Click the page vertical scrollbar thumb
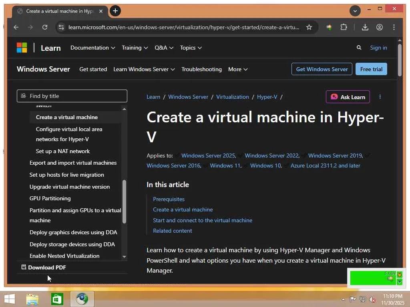Viewport: 410px width, 307px height. (399, 60)
